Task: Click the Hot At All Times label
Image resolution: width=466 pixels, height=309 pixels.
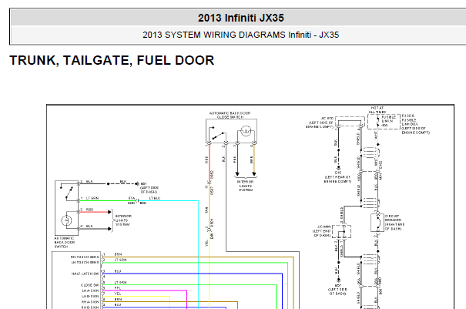Action: coord(377,110)
